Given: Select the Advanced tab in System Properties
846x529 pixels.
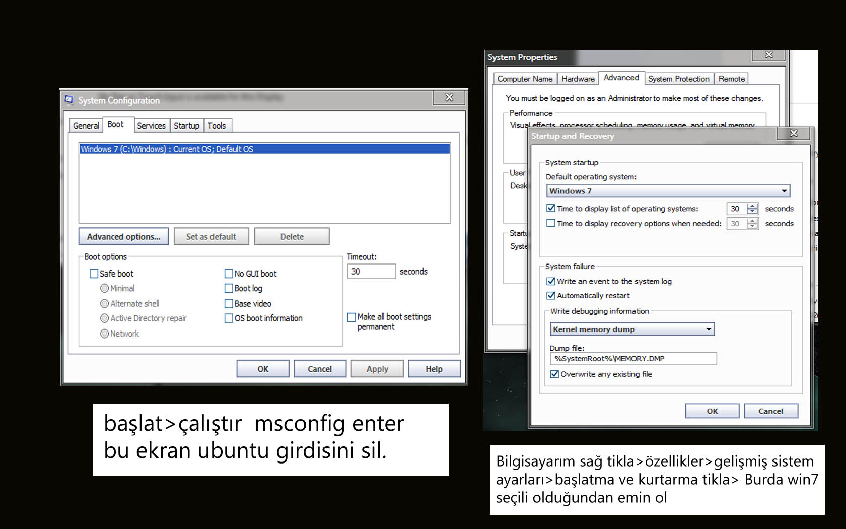Looking at the screenshot, I should [x=621, y=78].
